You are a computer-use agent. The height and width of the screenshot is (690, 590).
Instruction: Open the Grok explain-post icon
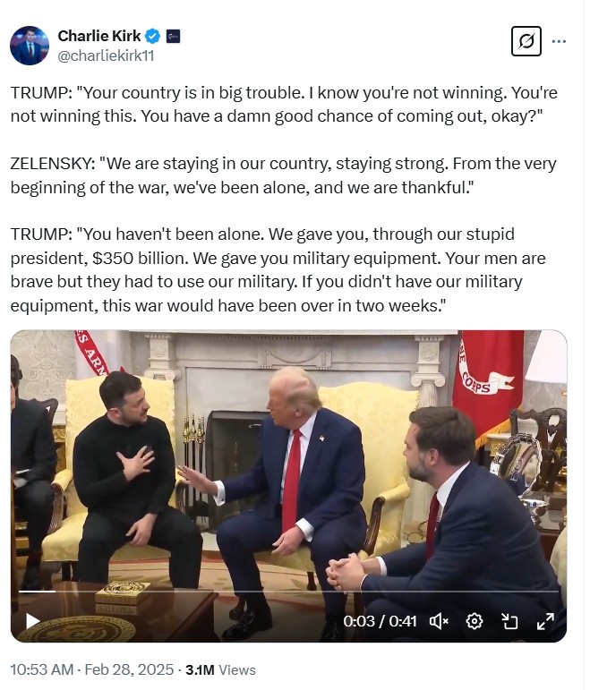[x=526, y=41]
